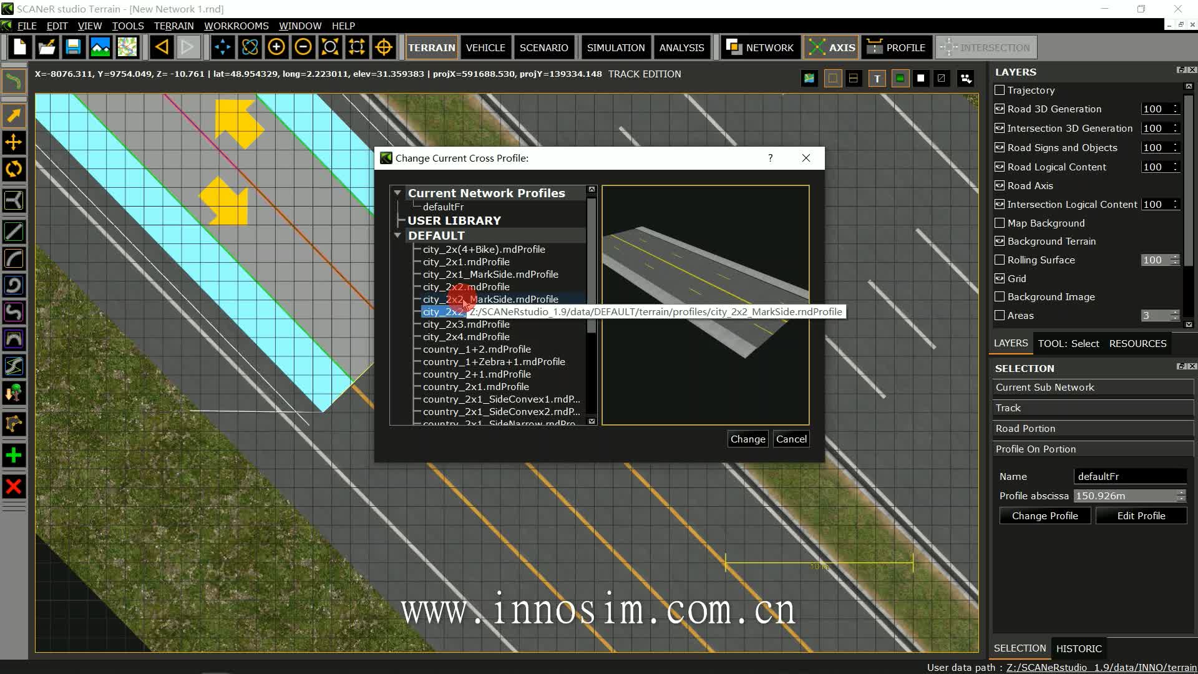Select the Zoom Out tool
This screenshot has width=1198, height=674.
click(x=303, y=47)
